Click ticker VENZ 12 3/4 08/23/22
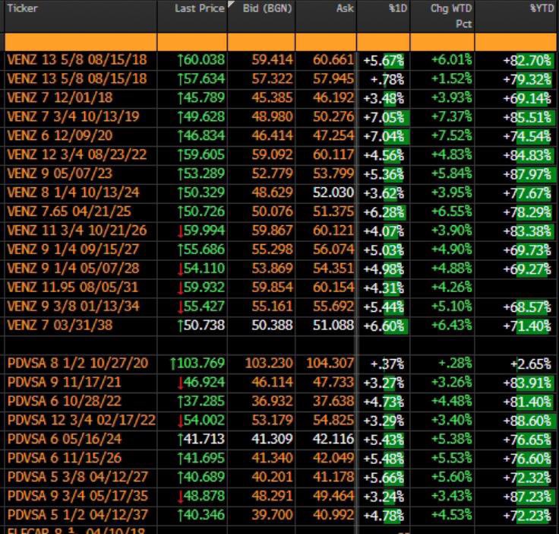The image size is (559, 534). coord(77,154)
